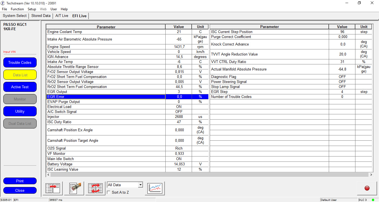
Task: Open the line graph view icon
Action: (x=155, y=188)
